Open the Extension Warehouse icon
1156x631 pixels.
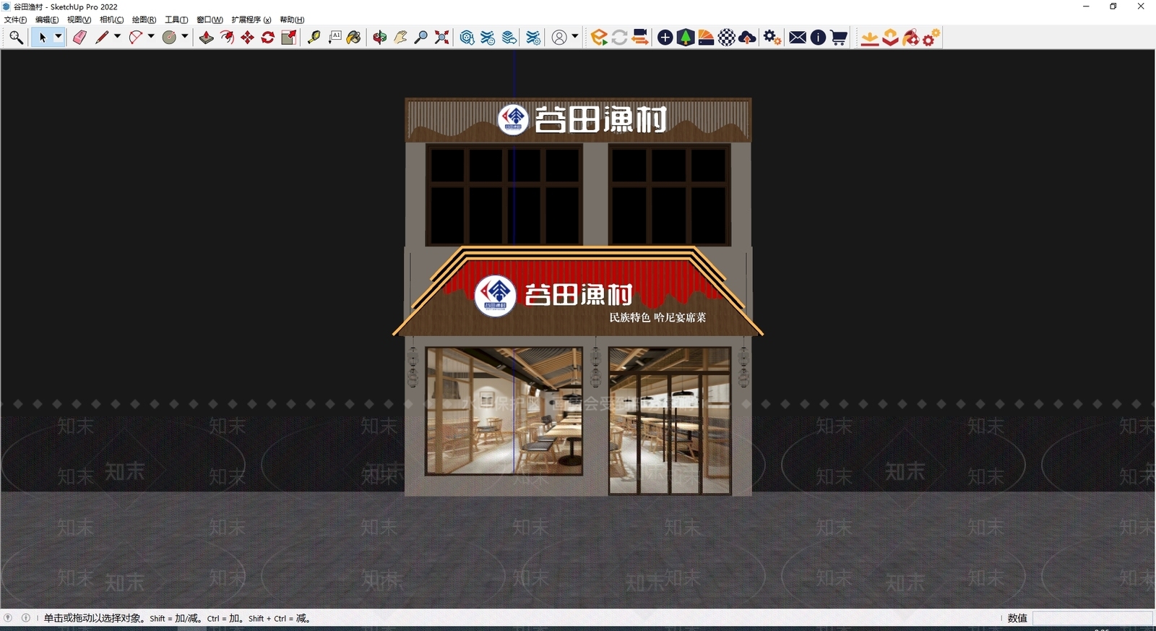[x=488, y=38]
